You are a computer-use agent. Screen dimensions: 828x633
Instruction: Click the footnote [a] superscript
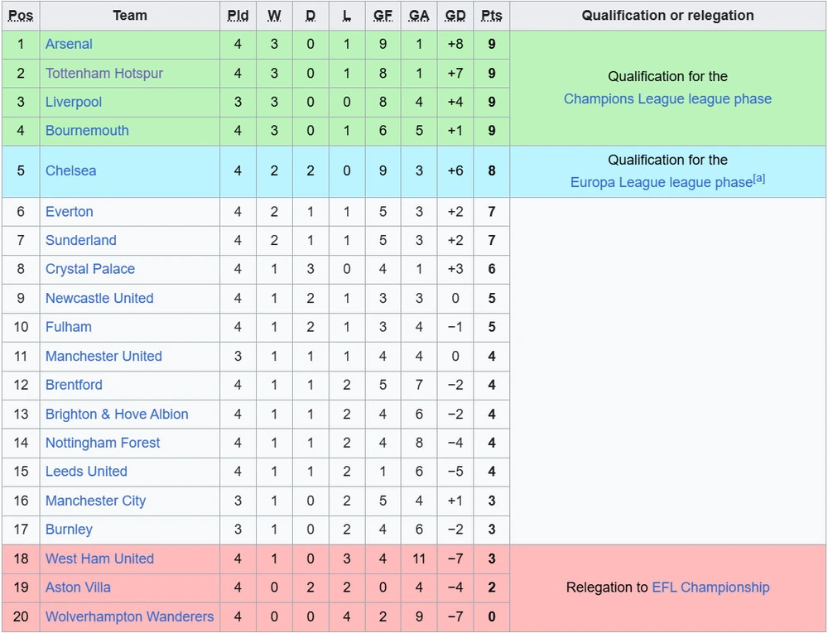(758, 178)
